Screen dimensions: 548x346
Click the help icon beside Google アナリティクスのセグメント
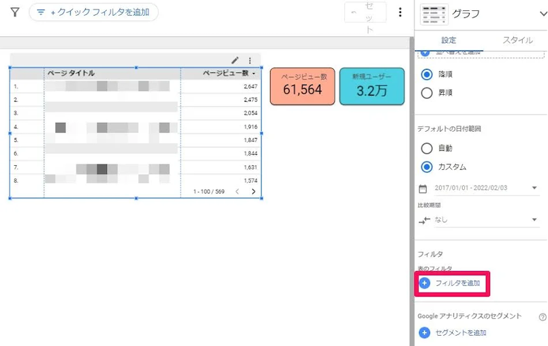coord(543,317)
